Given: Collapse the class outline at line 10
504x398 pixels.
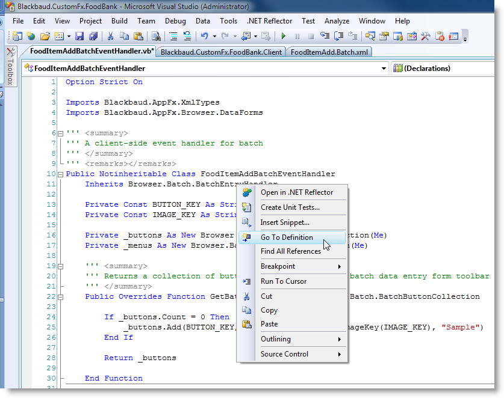Looking at the screenshot, I should 60,174.
